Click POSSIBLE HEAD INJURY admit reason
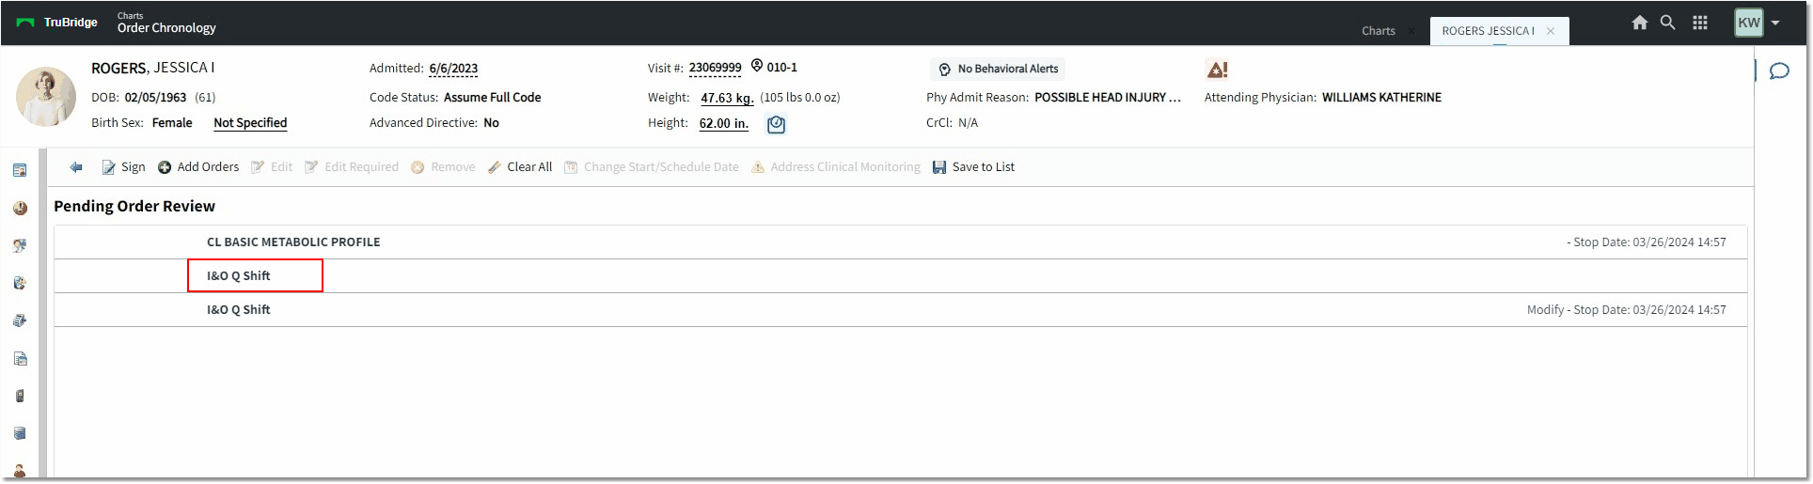Viewport: 1813px width, 484px height. [x=1107, y=98]
